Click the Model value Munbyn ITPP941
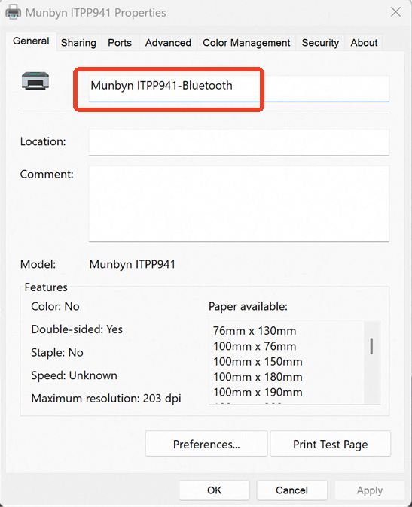Image resolution: width=412 pixels, height=507 pixels. 132,264
